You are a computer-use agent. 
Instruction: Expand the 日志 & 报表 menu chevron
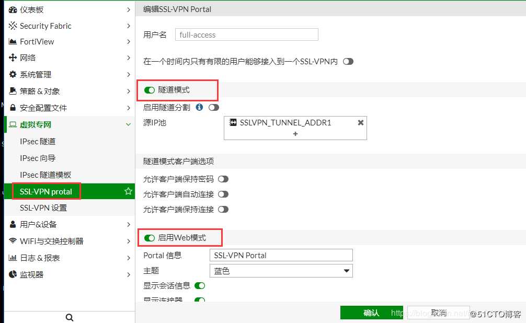(129, 258)
